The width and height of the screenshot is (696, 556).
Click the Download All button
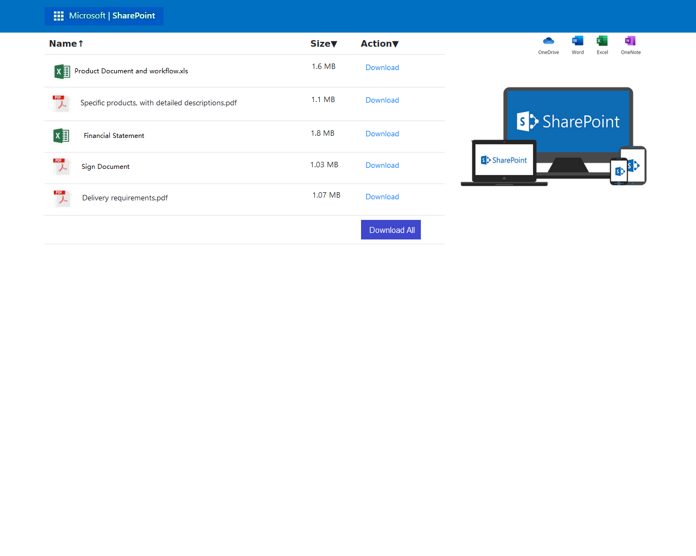click(x=391, y=230)
